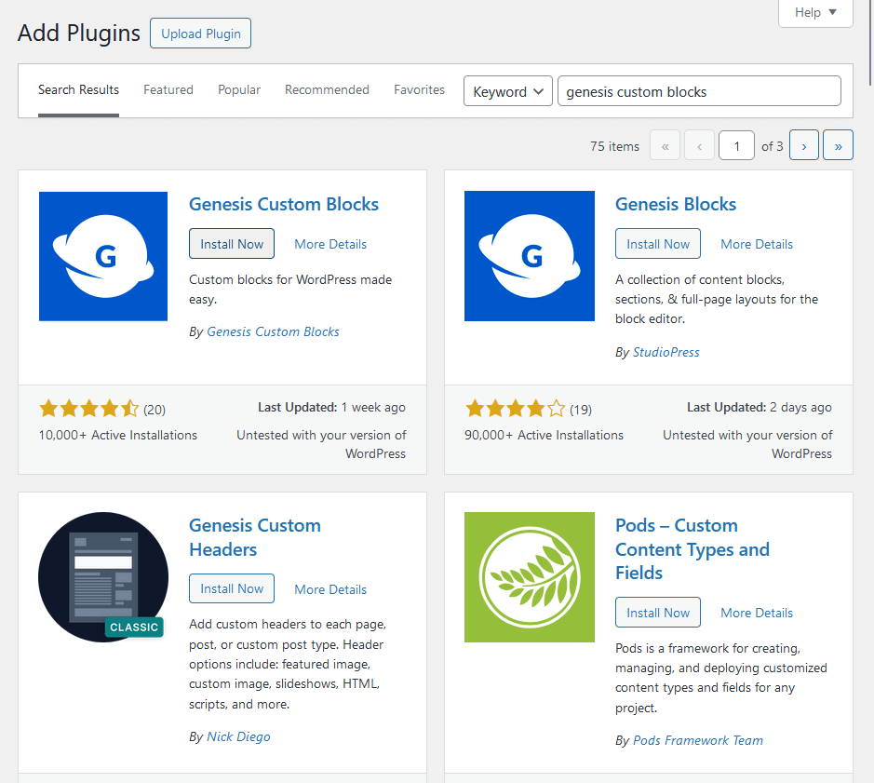Viewport: 874px width, 783px height.
Task: Open author link Genesis Custom Blocks
Action: (273, 331)
